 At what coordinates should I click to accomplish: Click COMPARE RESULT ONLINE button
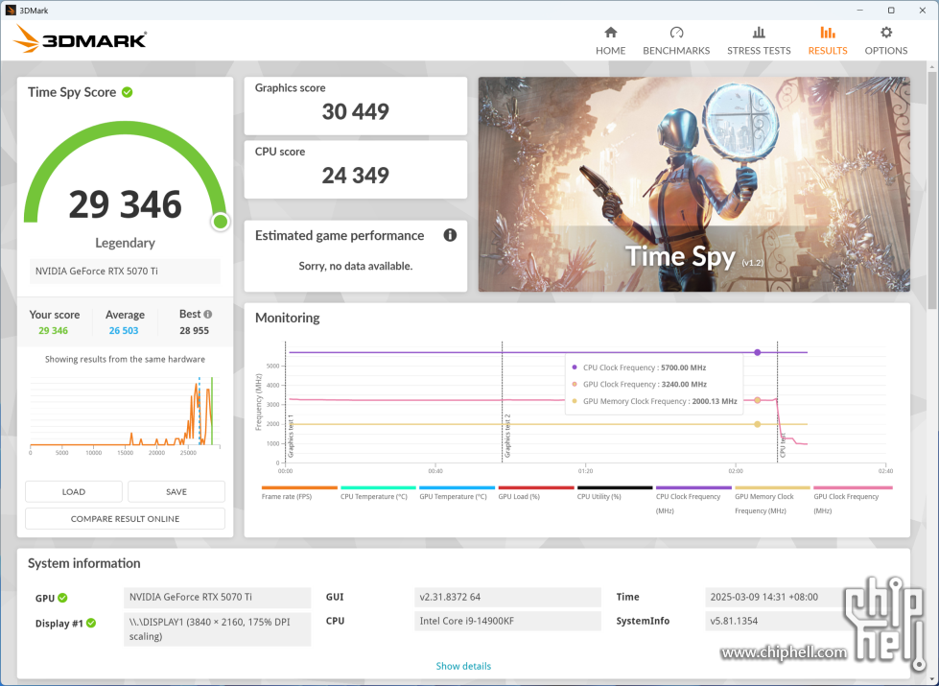(125, 519)
